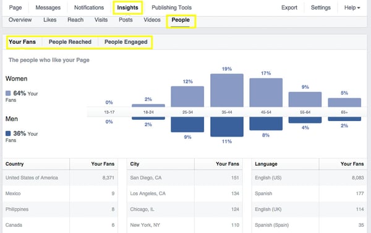This screenshot has height=233, width=371.
Task: Select the Philippines country row
Action: click(x=60, y=210)
